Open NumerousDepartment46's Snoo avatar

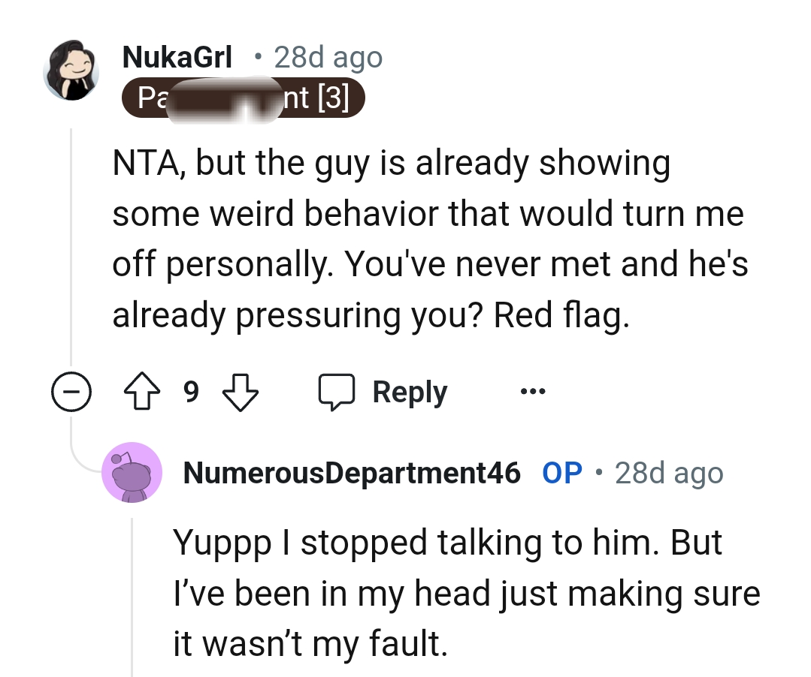pyautogui.click(x=132, y=472)
